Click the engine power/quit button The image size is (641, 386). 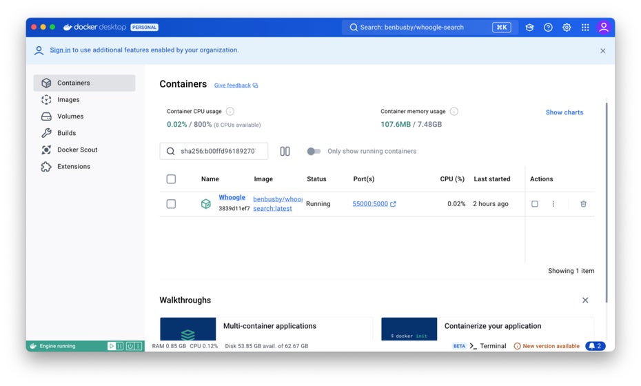click(130, 346)
